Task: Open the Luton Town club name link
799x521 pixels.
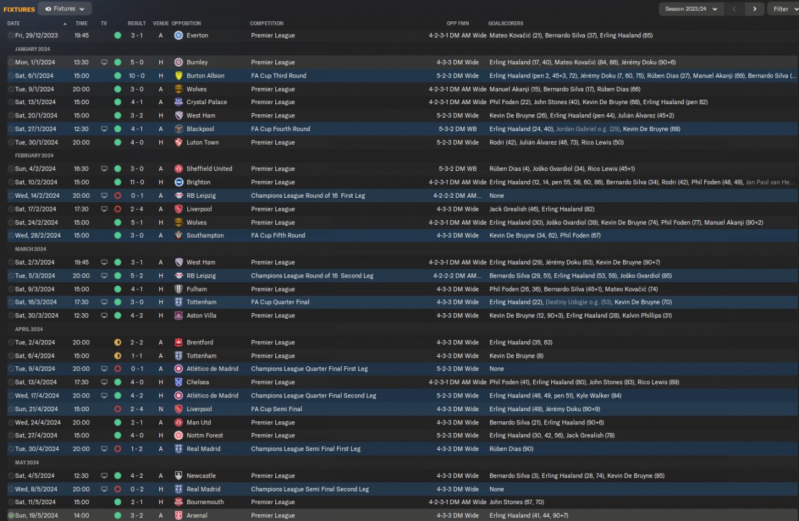Action: tap(203, 142)
